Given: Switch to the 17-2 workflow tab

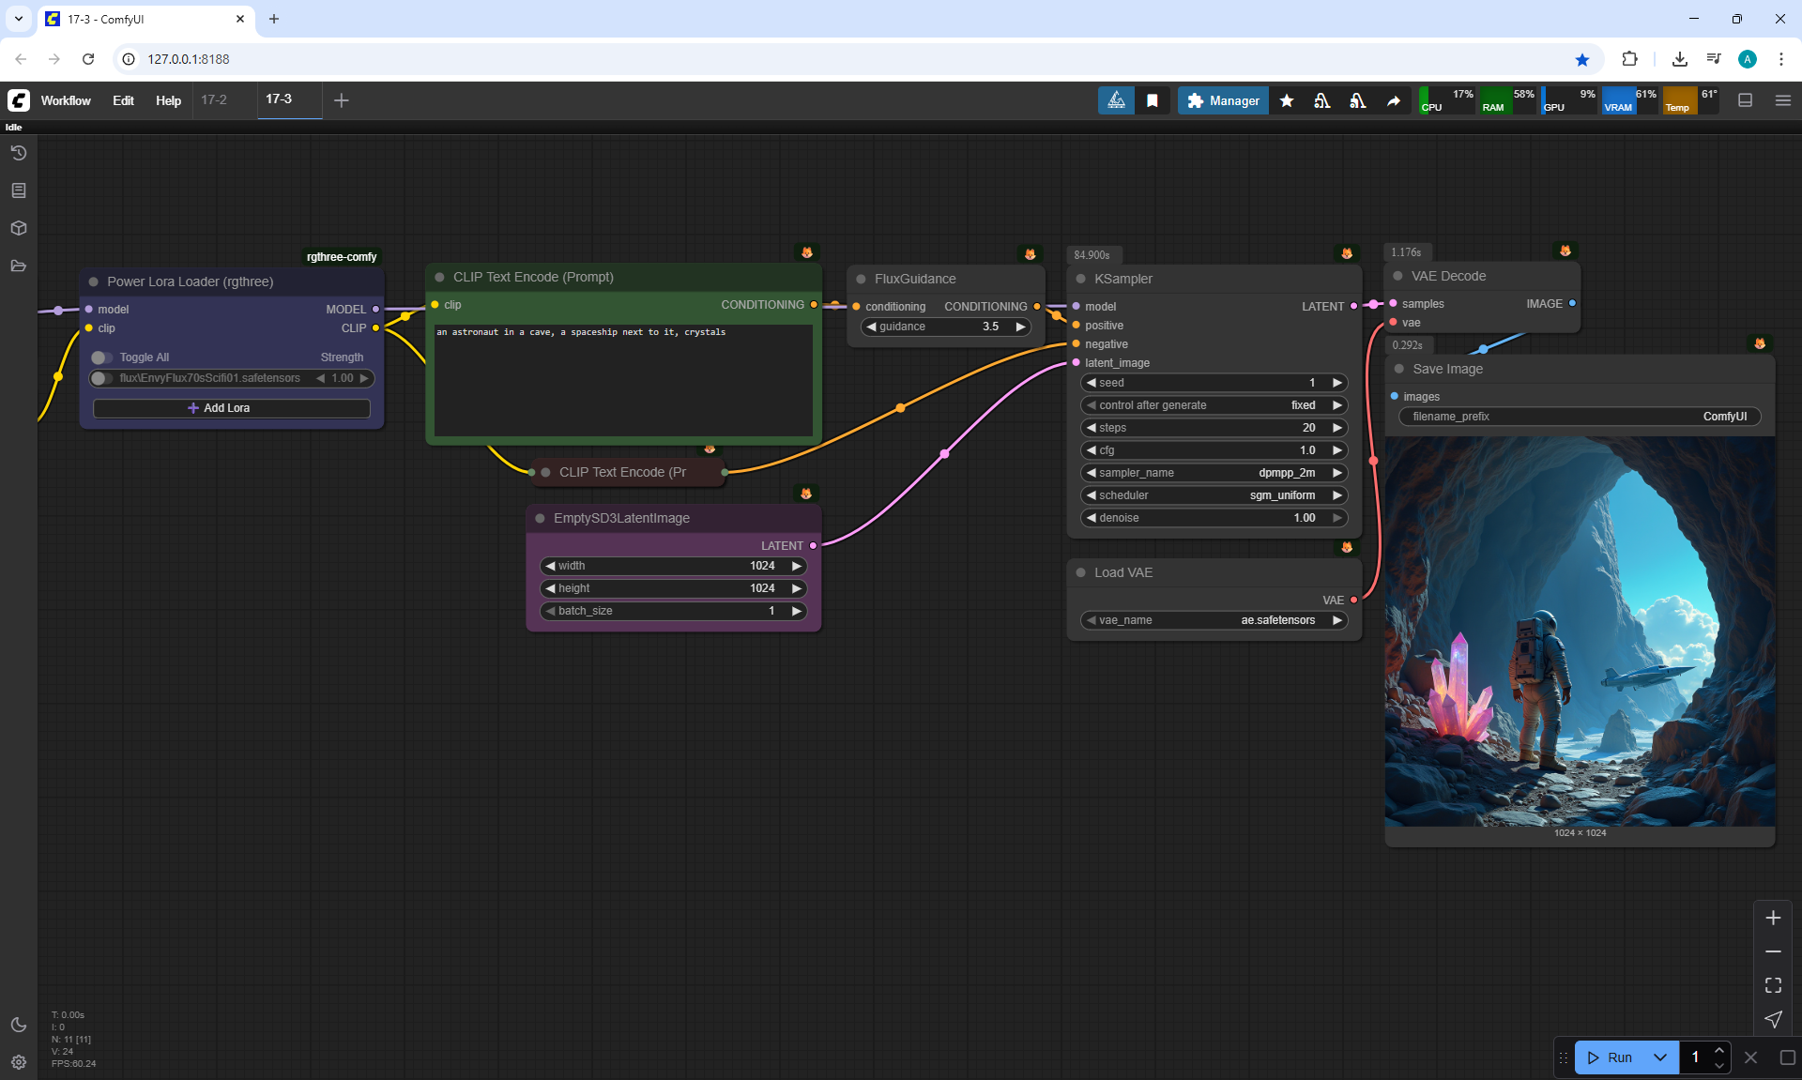Looking at the screenshot, I should pos(214,99).
